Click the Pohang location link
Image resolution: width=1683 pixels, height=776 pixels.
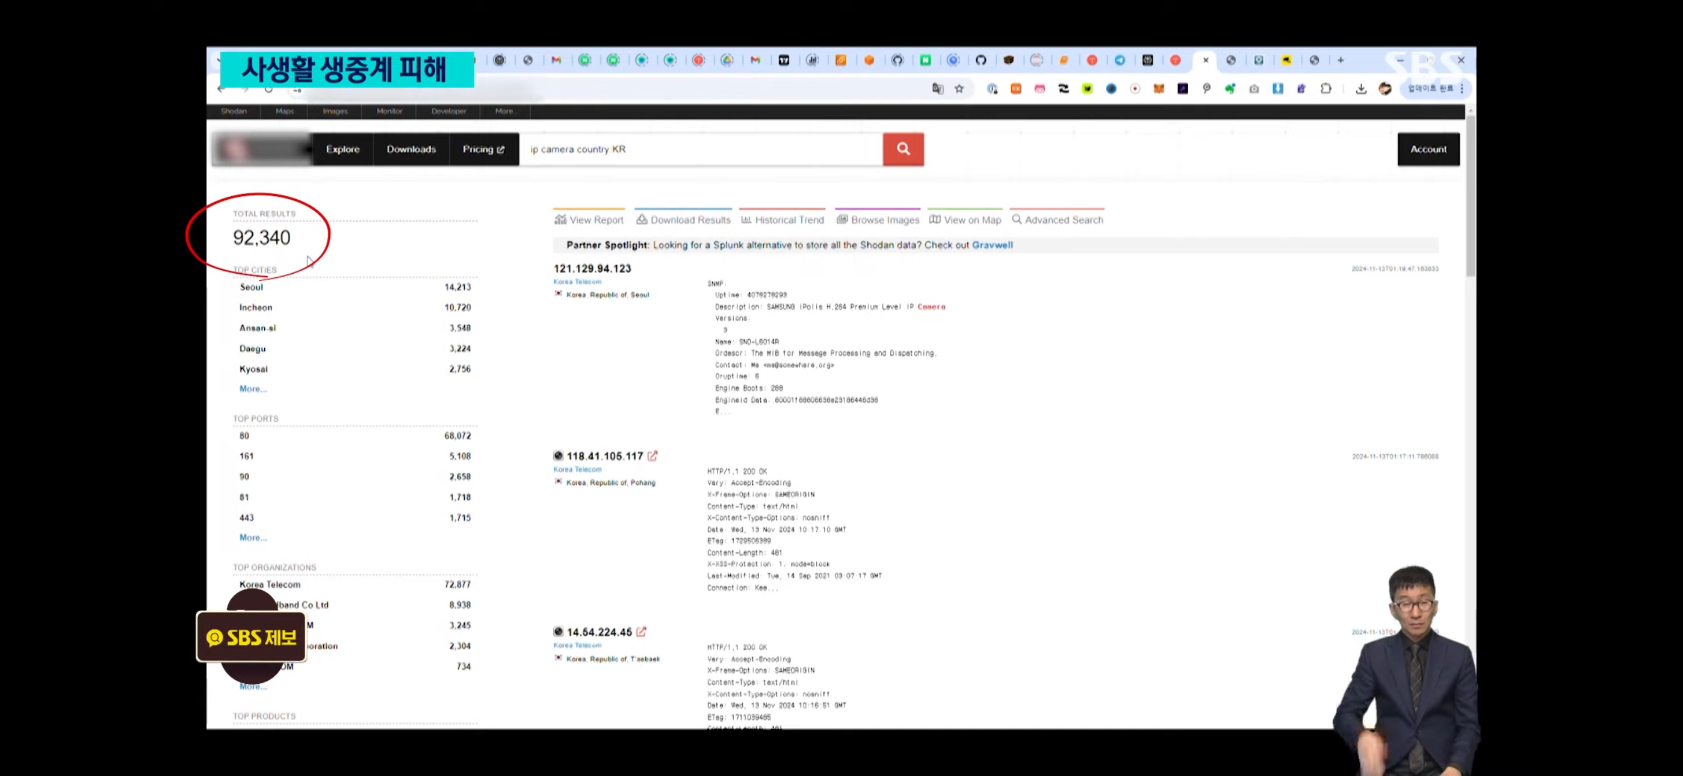point(642,482)
